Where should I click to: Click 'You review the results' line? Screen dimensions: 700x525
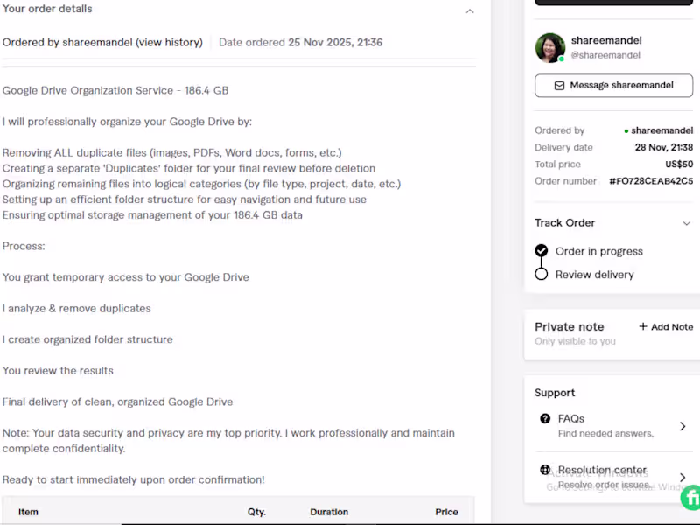coord(58,371)
